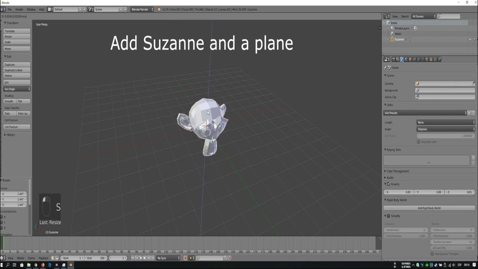Open the Material properties tab

click(x=427, y=59)
